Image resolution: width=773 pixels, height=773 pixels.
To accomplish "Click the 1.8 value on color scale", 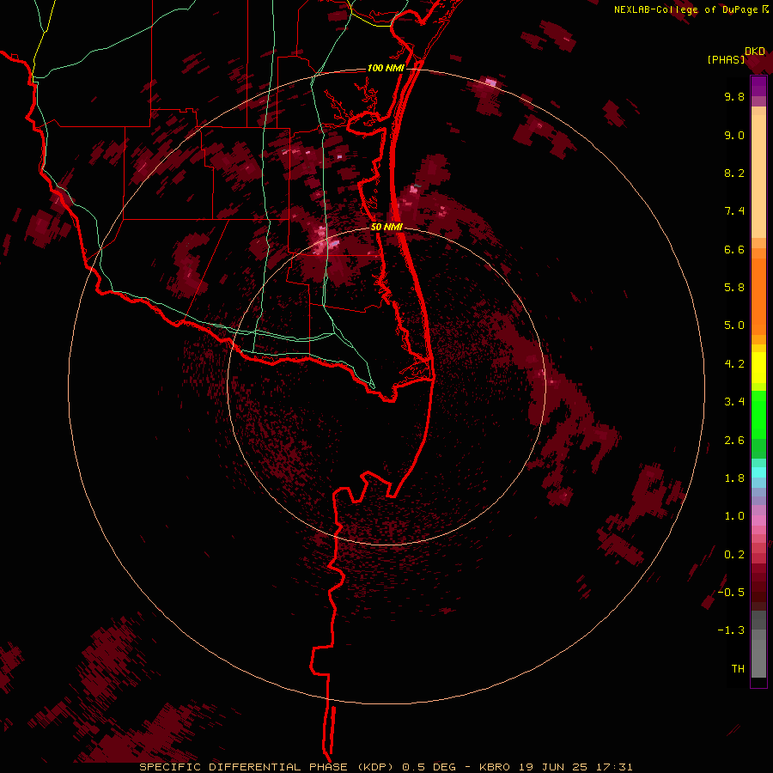I will 734,478.
